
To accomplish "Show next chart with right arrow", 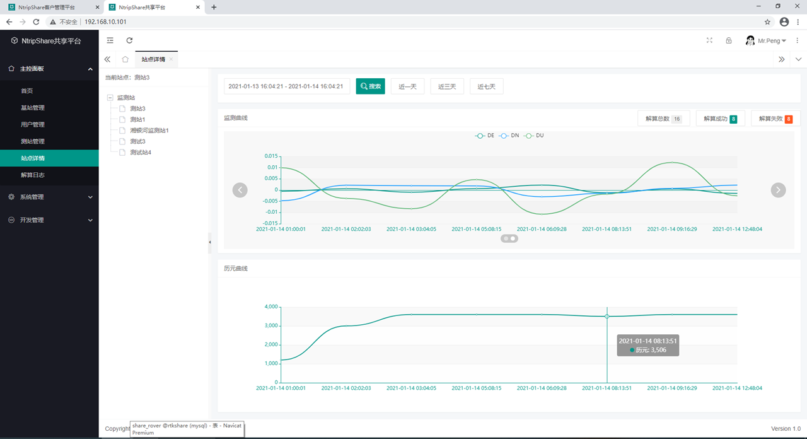I will [779, 190].
